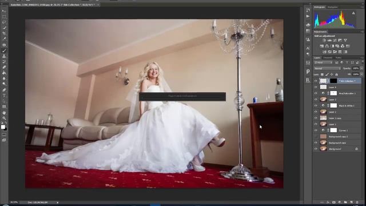Screen dimensions: 366x206
Task: Lock all attributes of the layer
Action: tap(336, 74)
